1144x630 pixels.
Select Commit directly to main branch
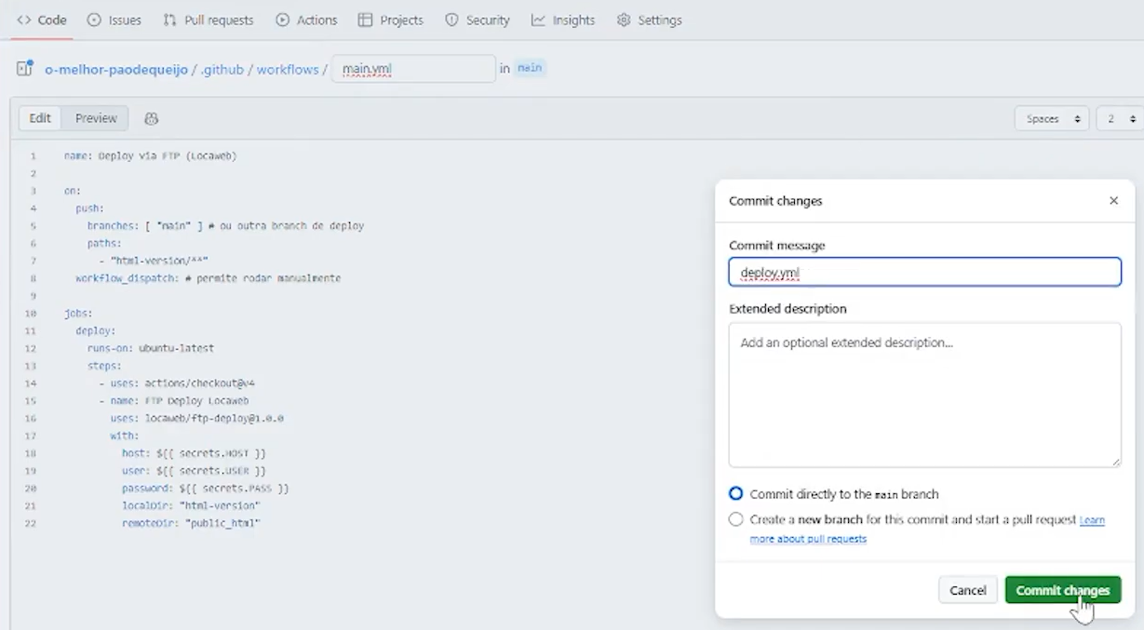pos(736,494)
